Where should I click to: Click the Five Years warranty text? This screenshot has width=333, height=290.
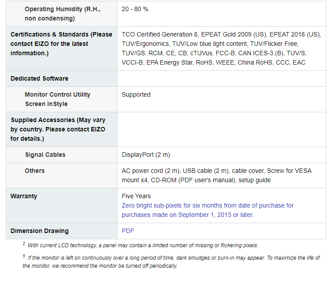136,196
